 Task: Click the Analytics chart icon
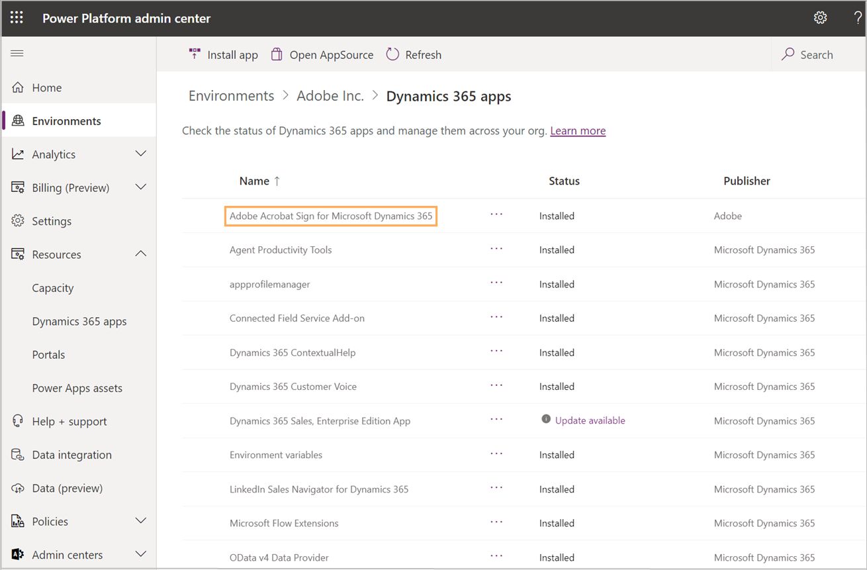[18, 154]
